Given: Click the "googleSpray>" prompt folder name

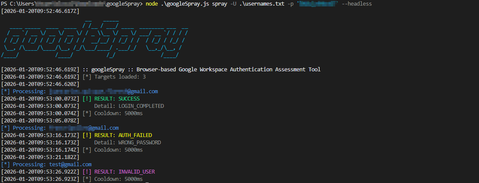Looking at the screenshot, I should click(124, 4).
